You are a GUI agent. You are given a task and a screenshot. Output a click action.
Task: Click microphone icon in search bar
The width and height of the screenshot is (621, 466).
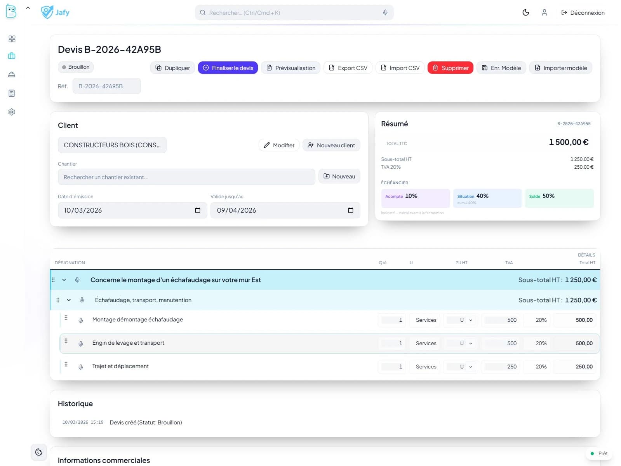385,12
